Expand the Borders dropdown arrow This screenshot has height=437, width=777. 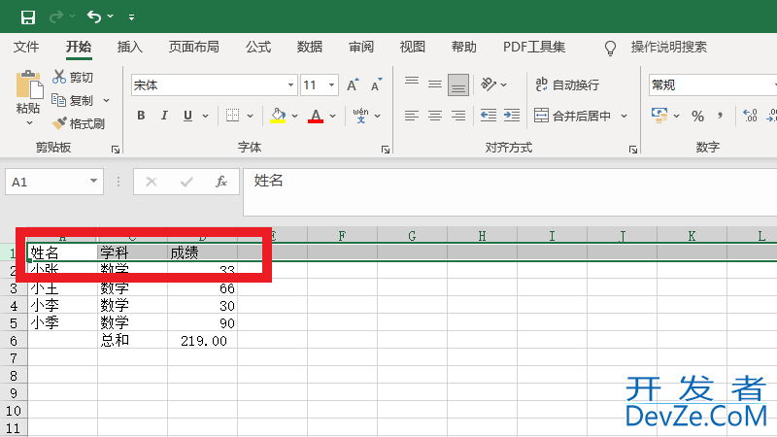[251, 116]
